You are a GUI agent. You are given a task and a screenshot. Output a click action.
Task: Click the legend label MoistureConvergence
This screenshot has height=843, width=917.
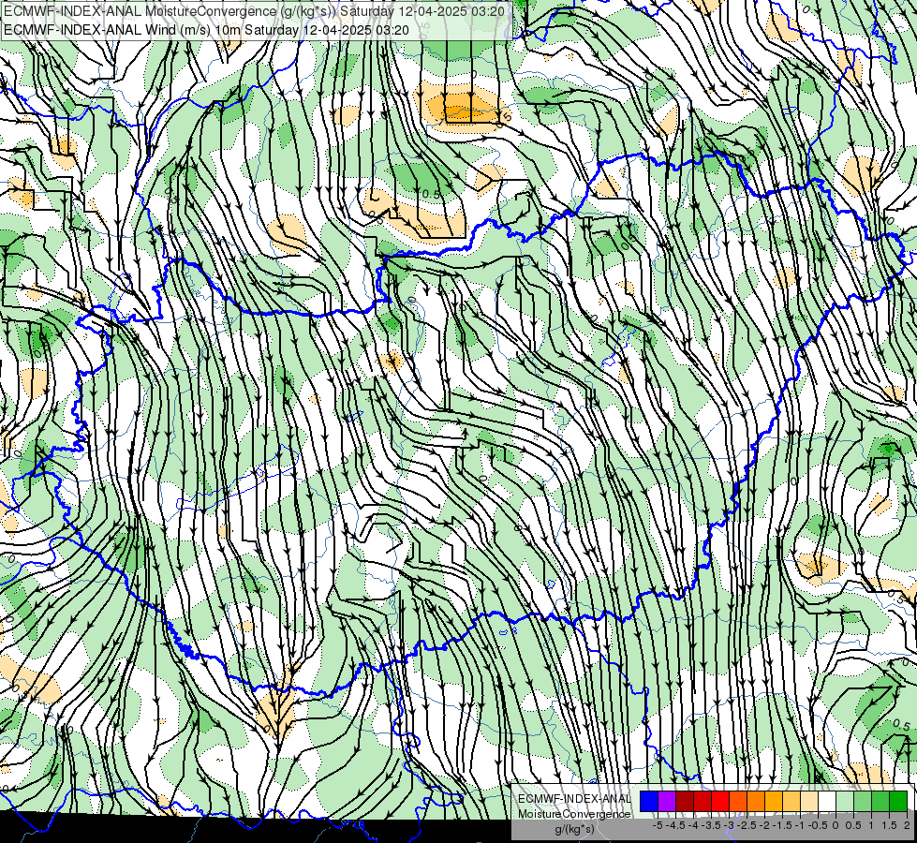[x=574, y=814]
